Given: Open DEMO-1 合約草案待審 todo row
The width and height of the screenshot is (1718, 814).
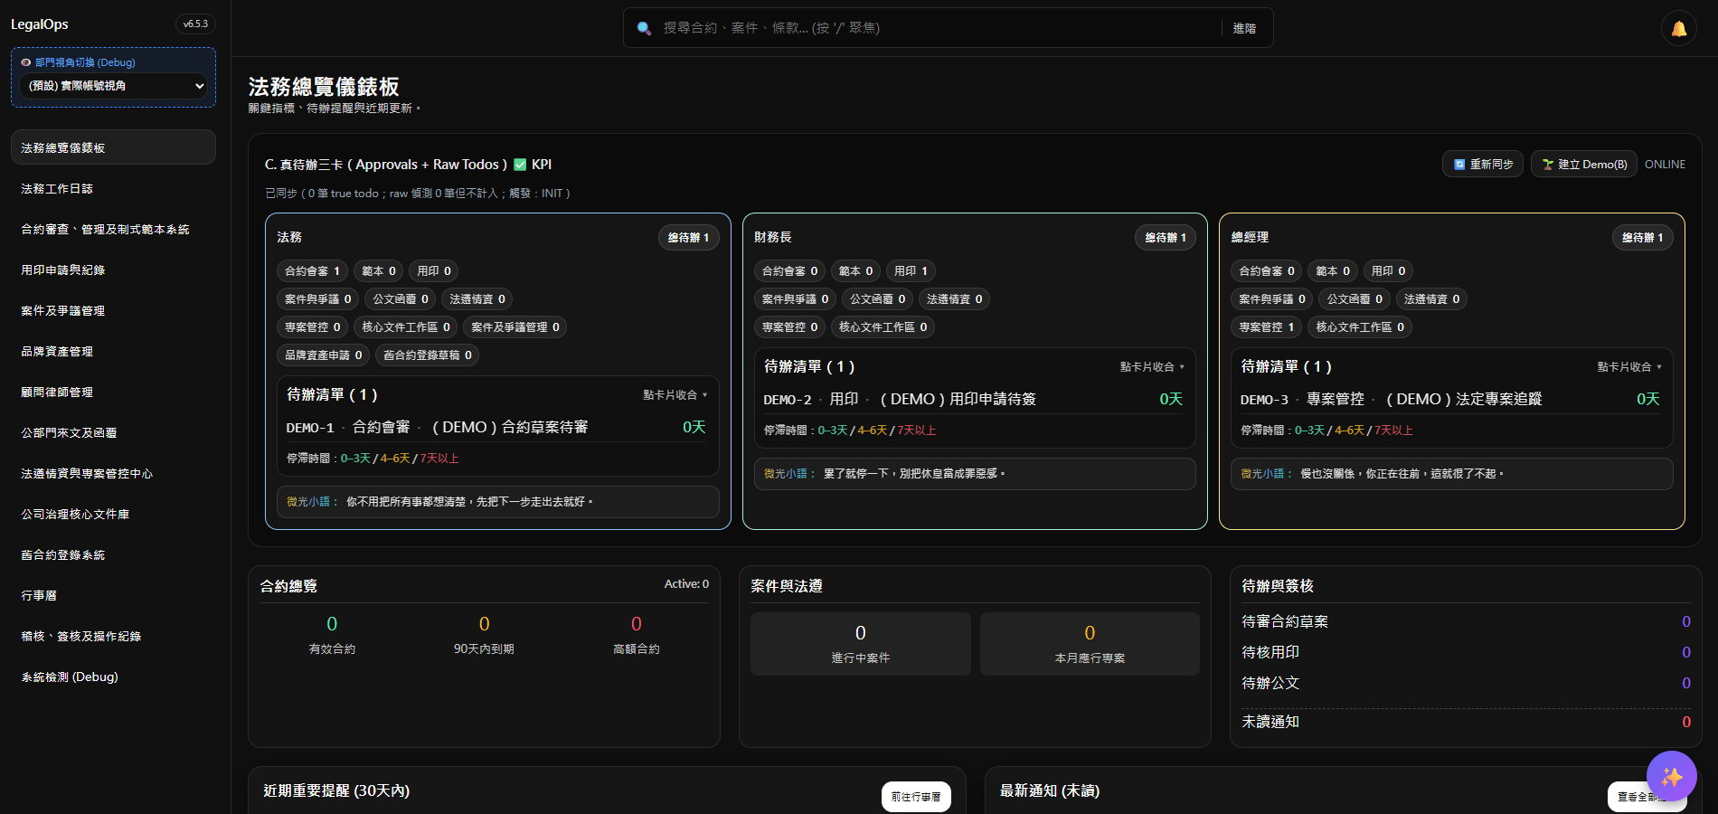Looking at the screenshot, I should point(497,427).
